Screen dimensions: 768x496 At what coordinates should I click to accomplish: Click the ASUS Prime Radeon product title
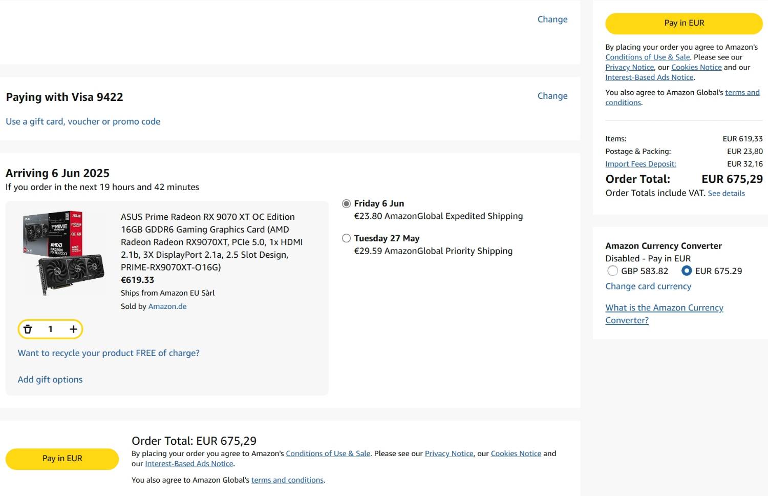click(x=212, y=242)
